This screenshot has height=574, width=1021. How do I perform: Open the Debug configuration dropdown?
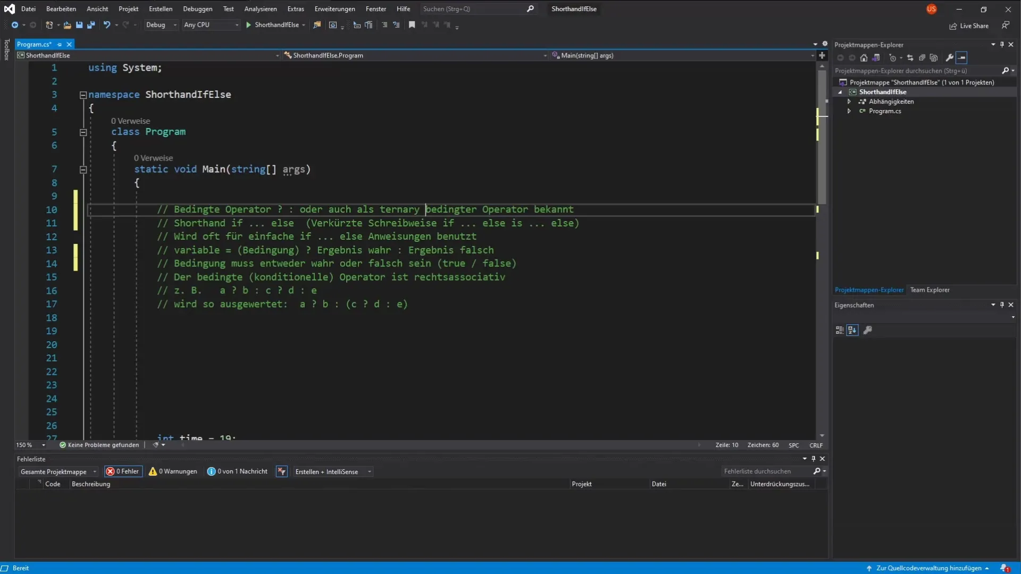click(x=161, y=25)
